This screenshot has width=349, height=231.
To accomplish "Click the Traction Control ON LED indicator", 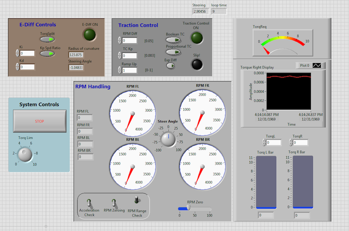I will [196, 38].
